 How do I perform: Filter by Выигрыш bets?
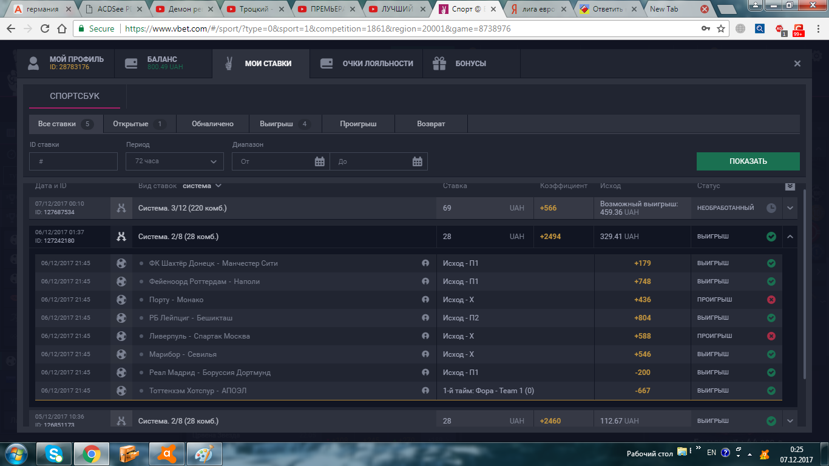click(x=285, y=124)
